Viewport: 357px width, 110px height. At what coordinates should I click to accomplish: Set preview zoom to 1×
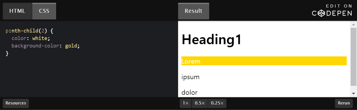(x=186, y=103)
